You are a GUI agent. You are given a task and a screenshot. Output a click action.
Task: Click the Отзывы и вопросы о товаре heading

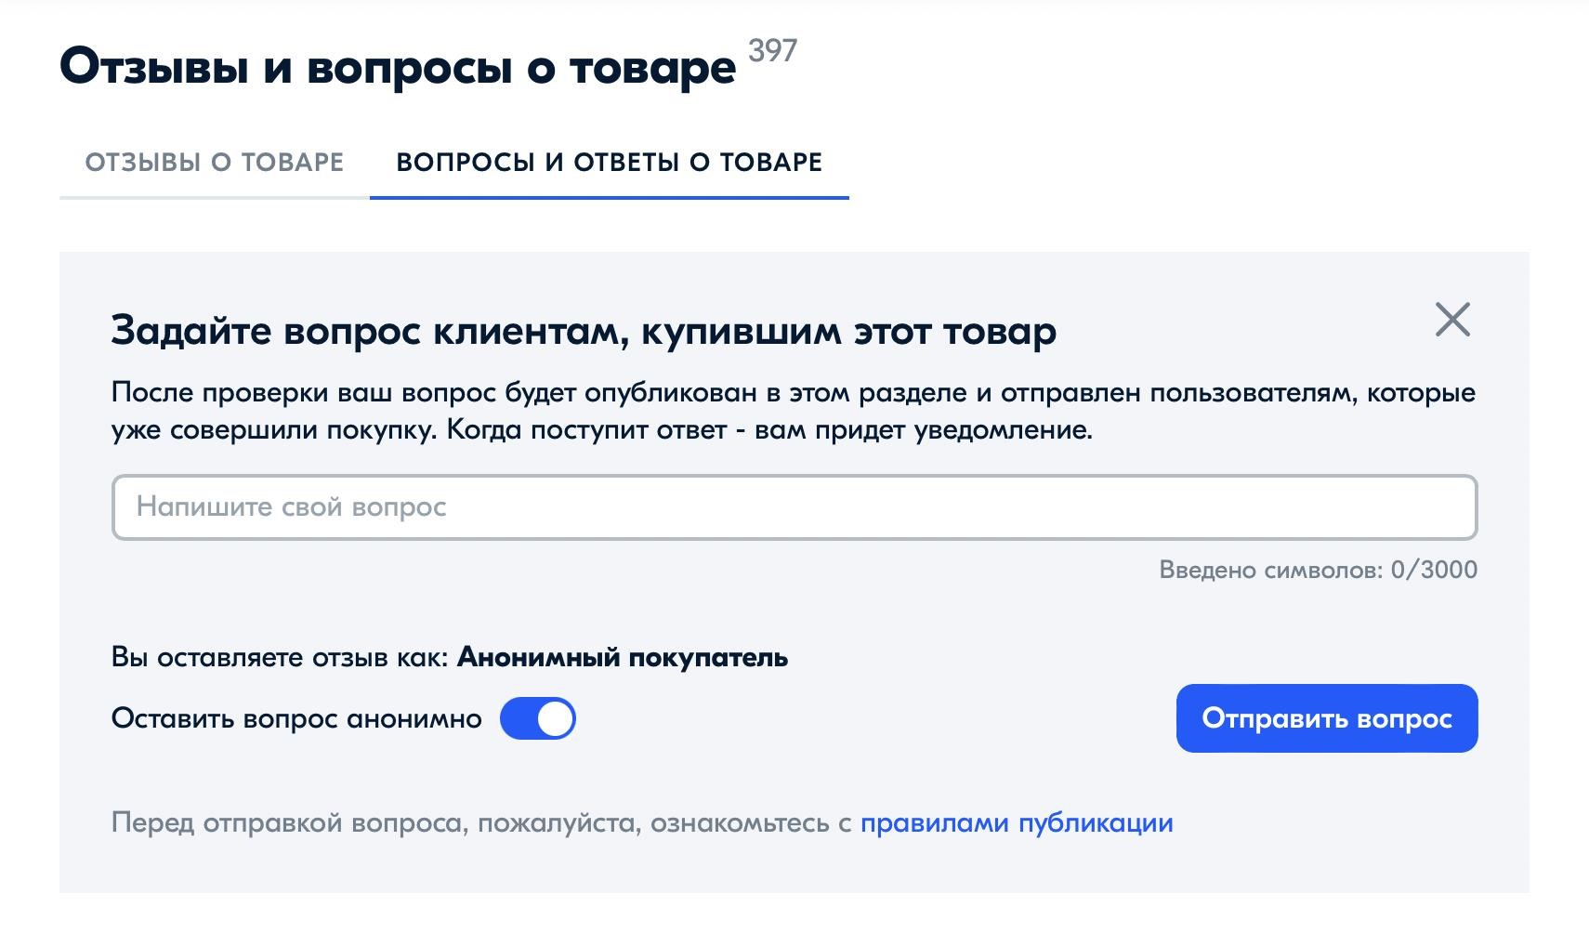(x=398, y=68)
